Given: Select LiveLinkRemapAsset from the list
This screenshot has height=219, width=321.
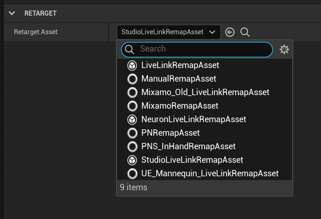Looking at the screenshot, I should point(205,66).
